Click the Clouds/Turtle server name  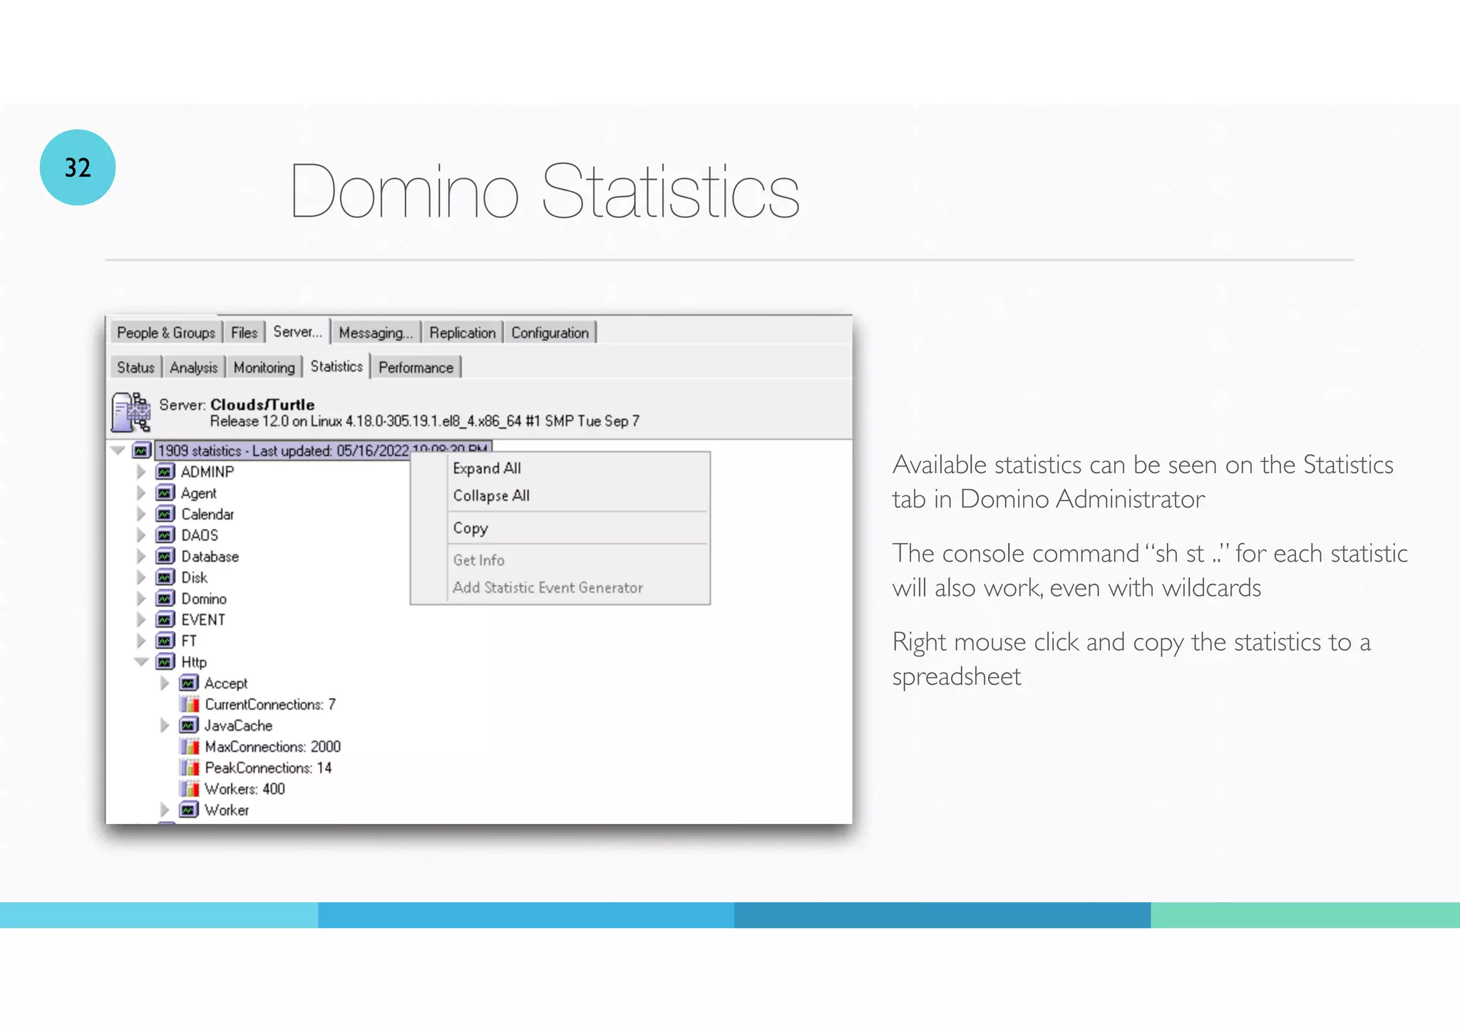[x=262, y=404]
